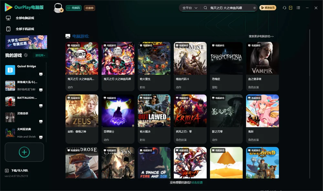Open the Gotham Knights 哥谭骑士 card

pyautogui.click(x=118, y=119)
